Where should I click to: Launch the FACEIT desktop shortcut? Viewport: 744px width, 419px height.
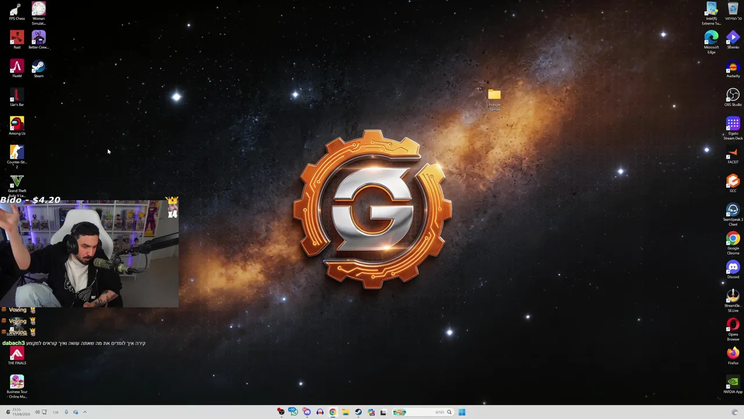[x=733, y=155]
